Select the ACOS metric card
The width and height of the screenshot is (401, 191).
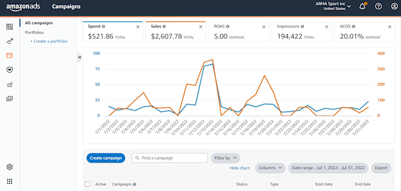point(364,32)
